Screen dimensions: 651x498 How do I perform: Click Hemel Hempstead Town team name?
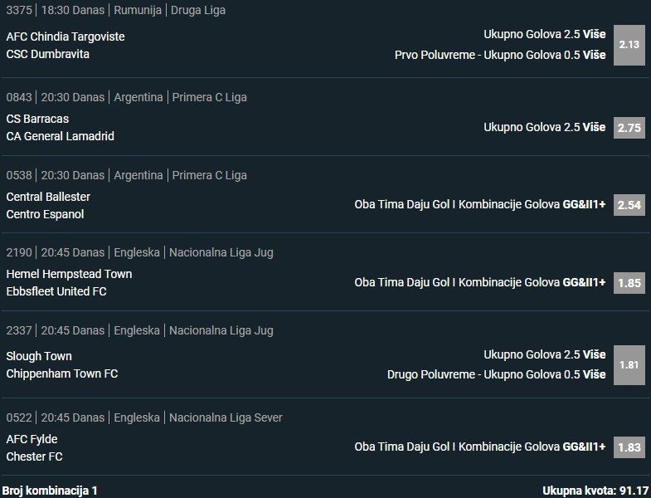coord(69,274)
